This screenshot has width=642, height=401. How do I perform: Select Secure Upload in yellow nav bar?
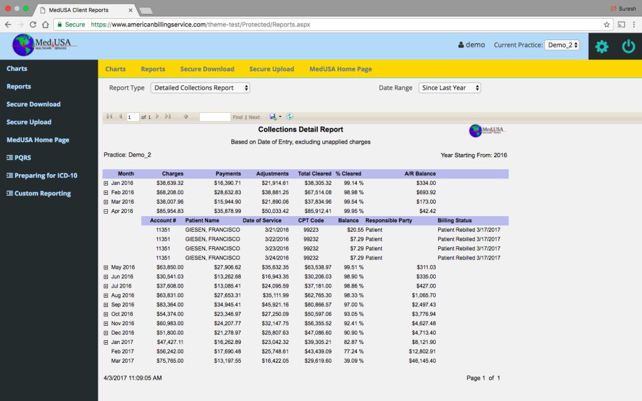point(272,69)
